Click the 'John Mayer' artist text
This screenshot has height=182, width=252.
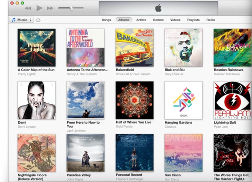(75, 179)
